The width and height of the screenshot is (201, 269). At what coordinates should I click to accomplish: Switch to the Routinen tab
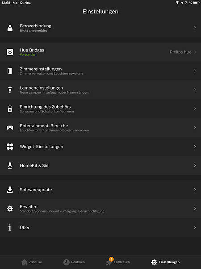pos(74,262)
